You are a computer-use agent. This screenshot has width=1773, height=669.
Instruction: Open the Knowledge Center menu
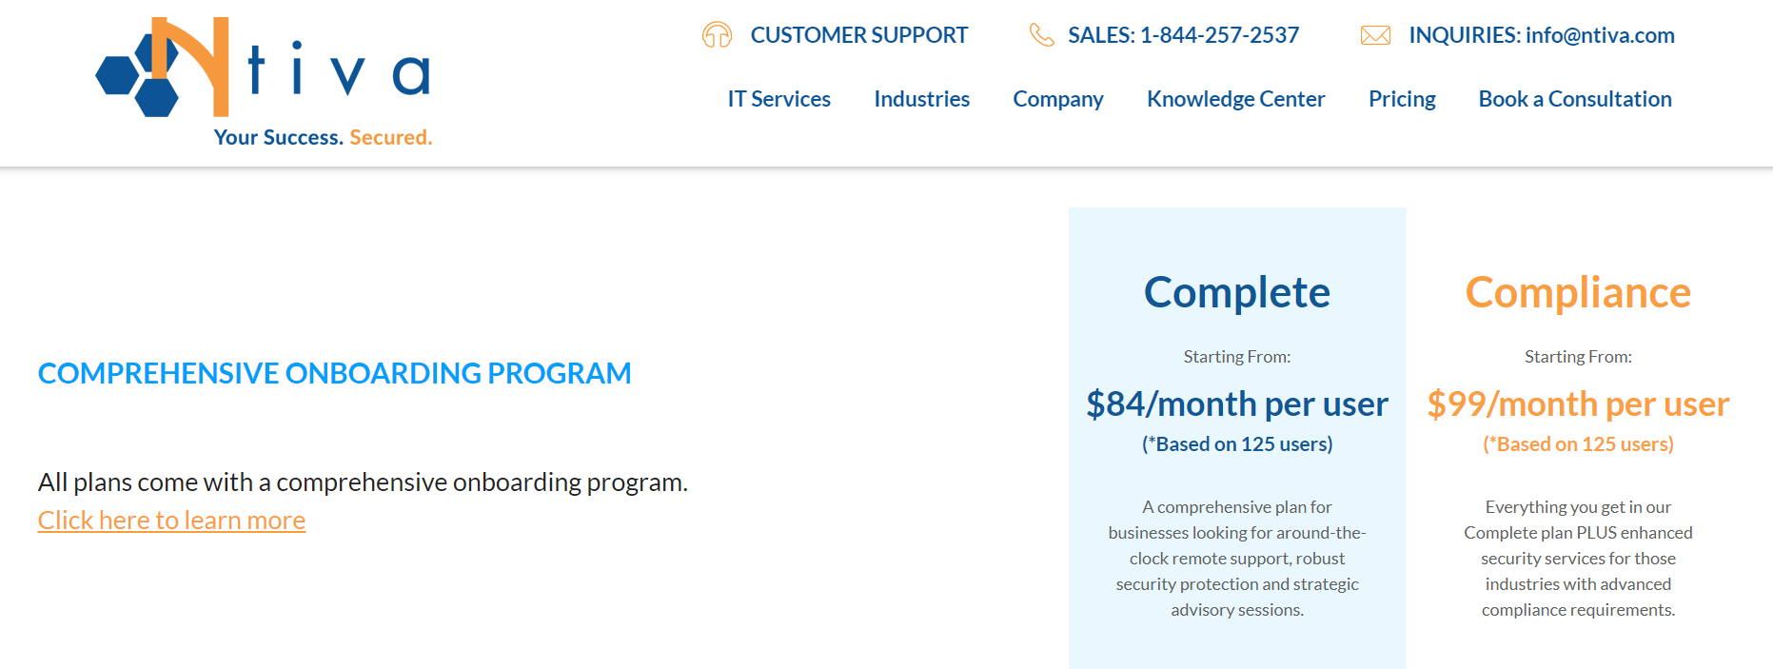(1235, 99)
